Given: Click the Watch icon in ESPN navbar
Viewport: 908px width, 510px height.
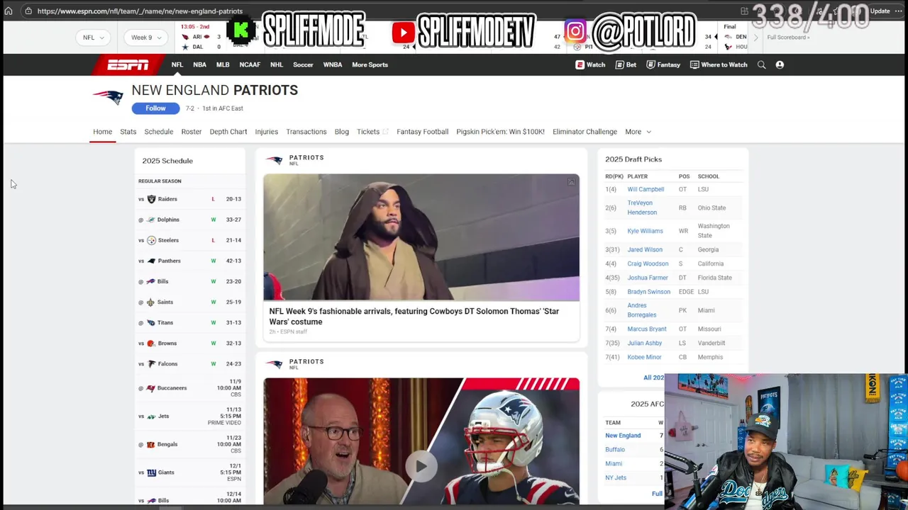Looking at the screenshot, I should point(580,64).
